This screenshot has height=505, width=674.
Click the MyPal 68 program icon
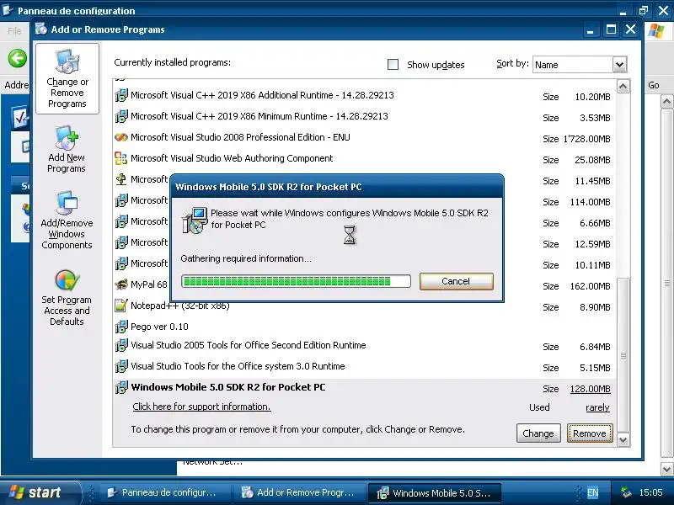point(121,284)
